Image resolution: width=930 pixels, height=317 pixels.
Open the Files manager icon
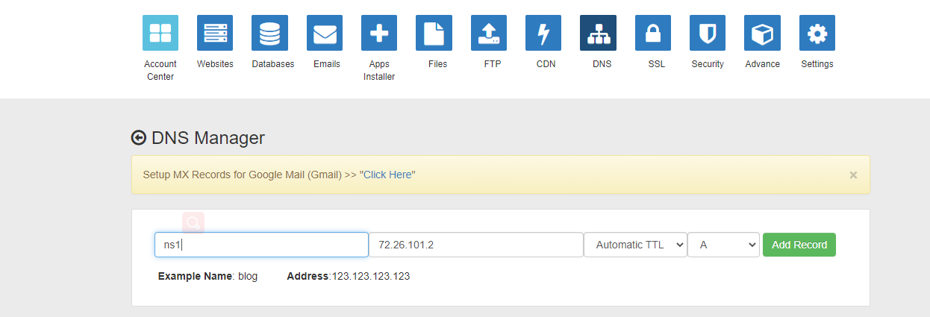(434, 33)
